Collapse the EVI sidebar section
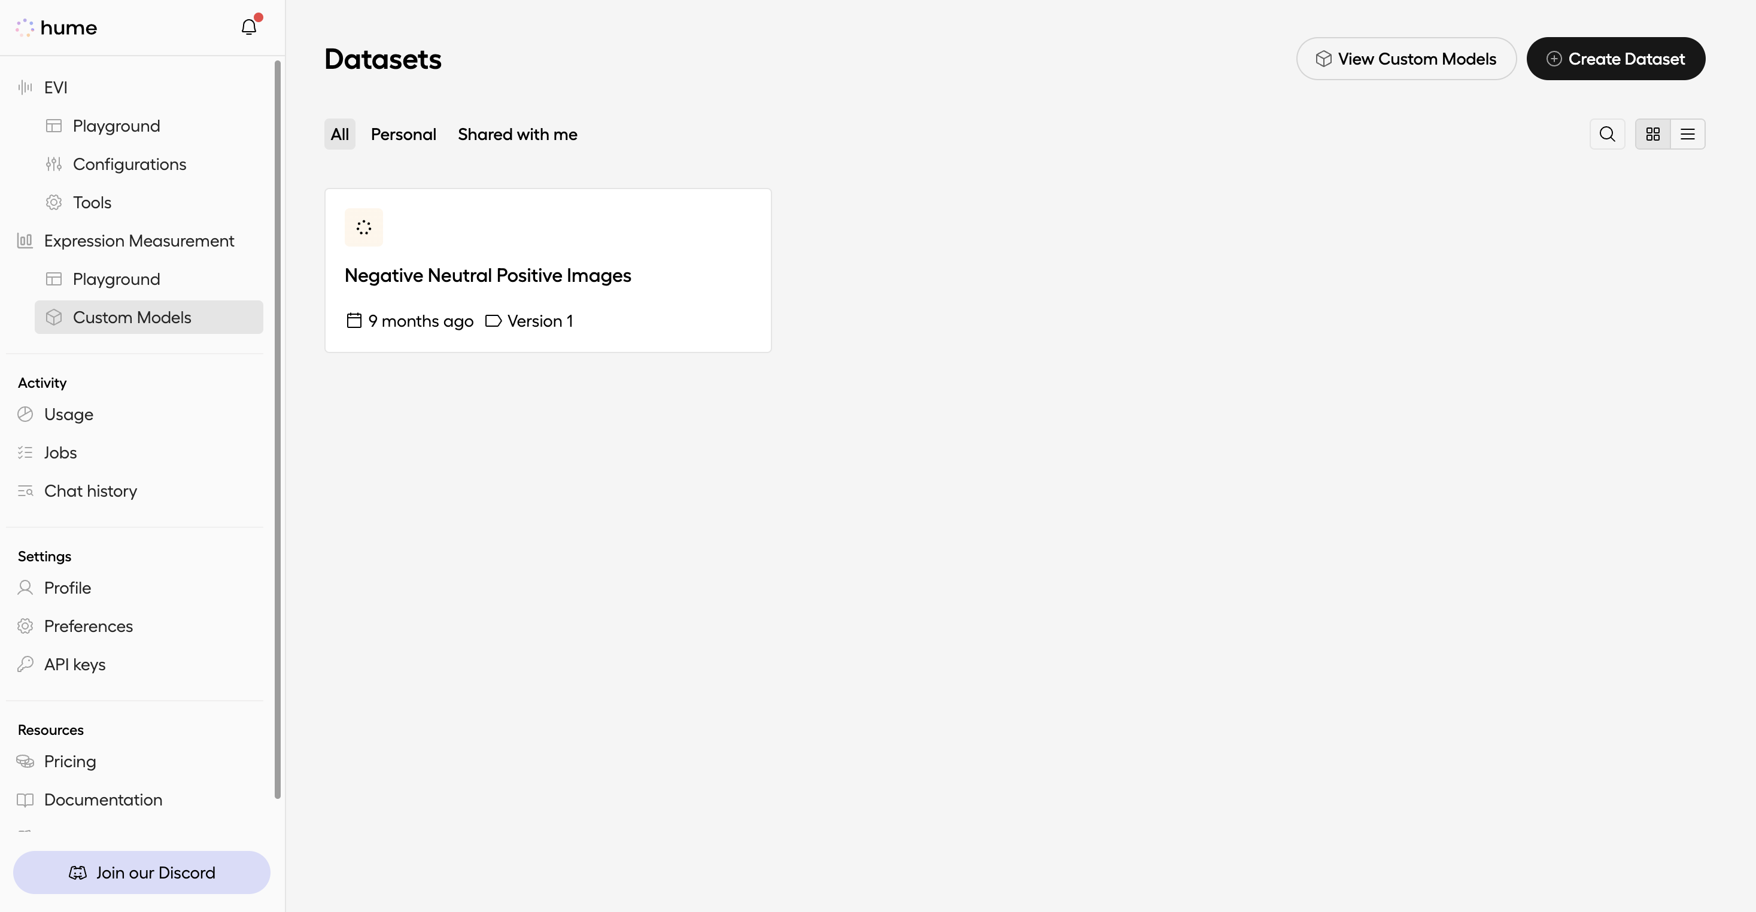Image resolution: width=1756 pixels, height=912 pixels. pyautogui.click(x=54, y=87)
